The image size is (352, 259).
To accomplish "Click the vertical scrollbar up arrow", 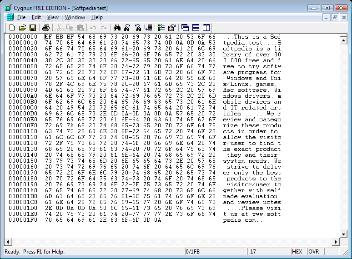I will [x=343, y=40].
